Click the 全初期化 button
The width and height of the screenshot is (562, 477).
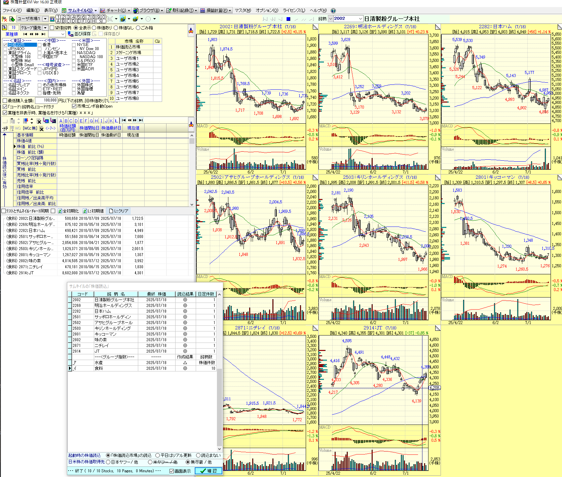[69, 211]
